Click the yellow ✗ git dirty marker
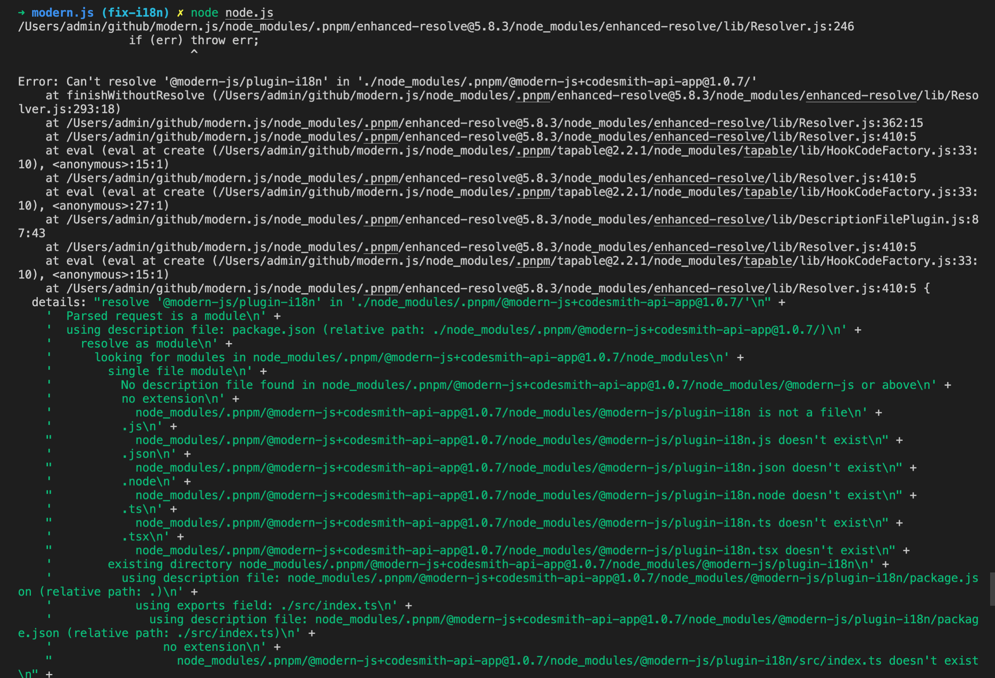The width and height of the screenshot is (995, 678). pos(180,13)
